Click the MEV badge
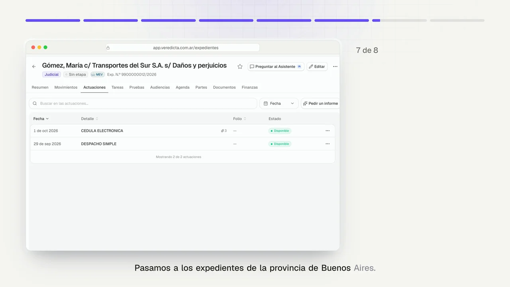Image resolution: width=510 pixels, height=287 pixels. [x=98, y=75]
